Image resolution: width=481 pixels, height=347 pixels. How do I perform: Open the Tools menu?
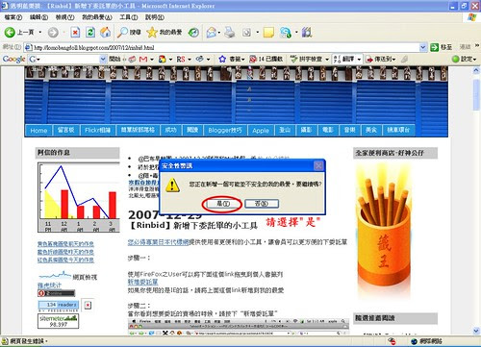click(129, 17)
